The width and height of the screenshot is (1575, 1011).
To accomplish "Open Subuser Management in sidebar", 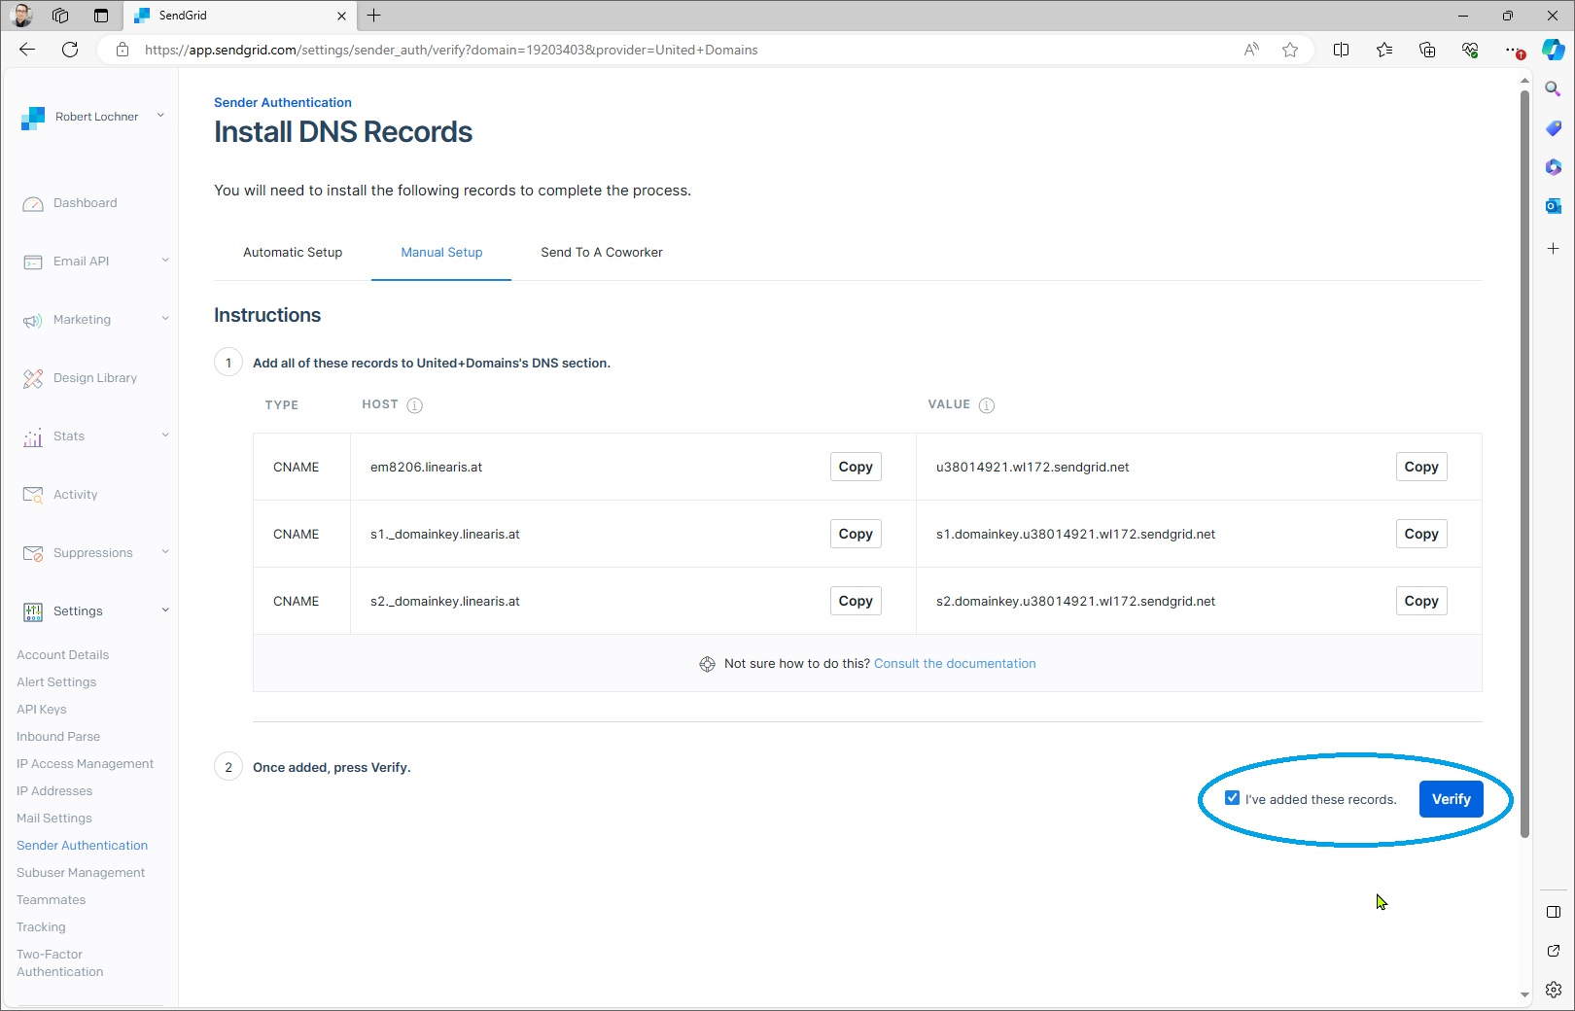I will click(81, 873).
